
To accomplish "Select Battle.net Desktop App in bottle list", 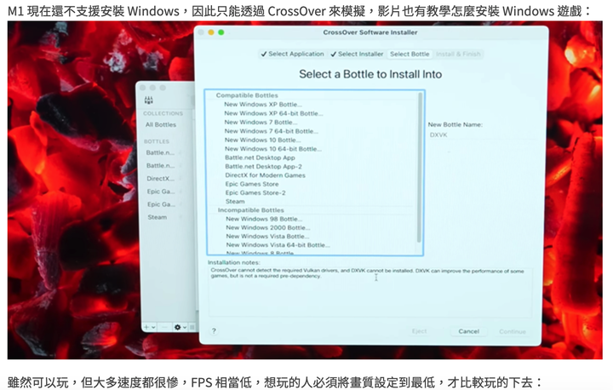I will click(x=260, y=158).
